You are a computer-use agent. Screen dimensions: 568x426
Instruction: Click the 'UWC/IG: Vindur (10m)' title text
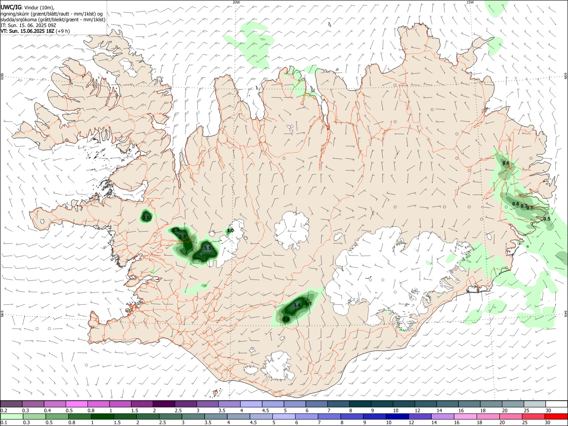pos(28,7)
